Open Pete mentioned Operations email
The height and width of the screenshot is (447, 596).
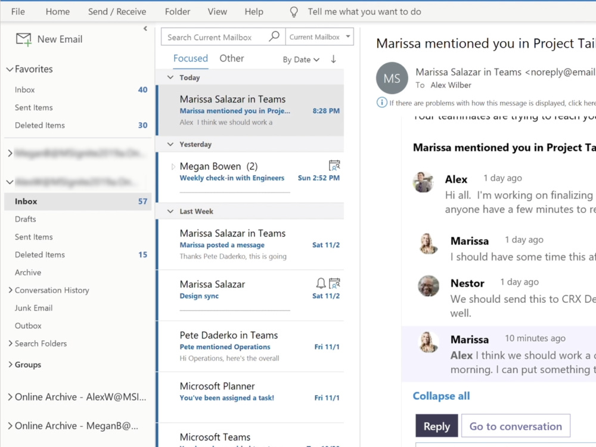(x=251, y=347)
